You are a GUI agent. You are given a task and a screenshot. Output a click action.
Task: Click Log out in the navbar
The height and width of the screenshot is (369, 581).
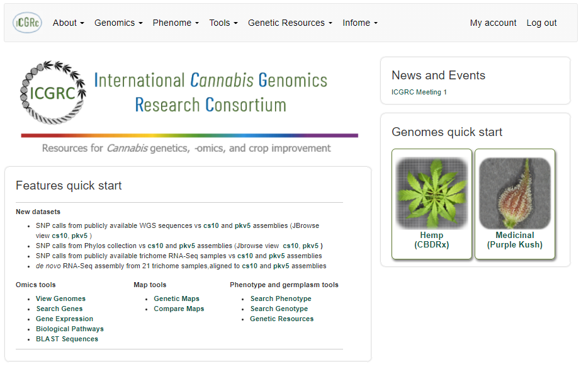tap(541, 23)
